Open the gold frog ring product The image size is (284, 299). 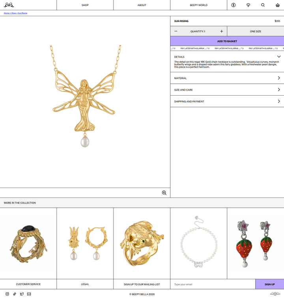142,243
